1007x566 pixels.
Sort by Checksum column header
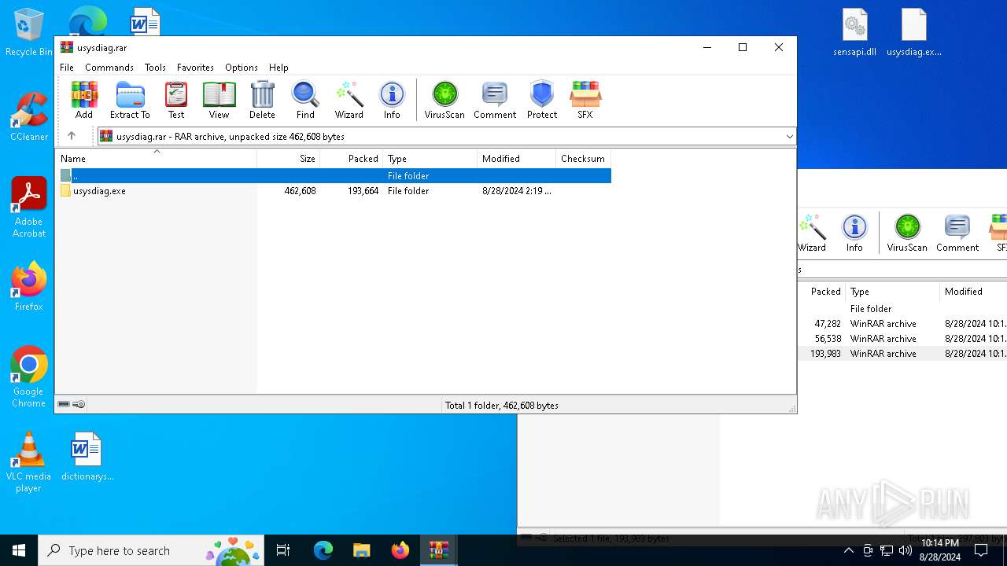click(583, 158)
